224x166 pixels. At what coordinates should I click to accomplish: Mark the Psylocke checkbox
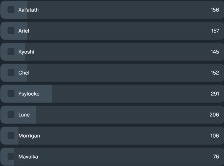pyautogui.click(x=11, y=94)
